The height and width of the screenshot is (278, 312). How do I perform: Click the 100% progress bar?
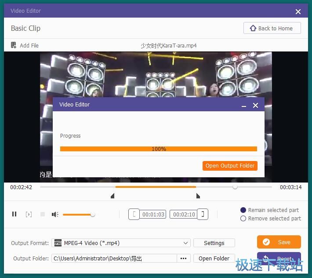pyautogui.click(x=159, y=149)
